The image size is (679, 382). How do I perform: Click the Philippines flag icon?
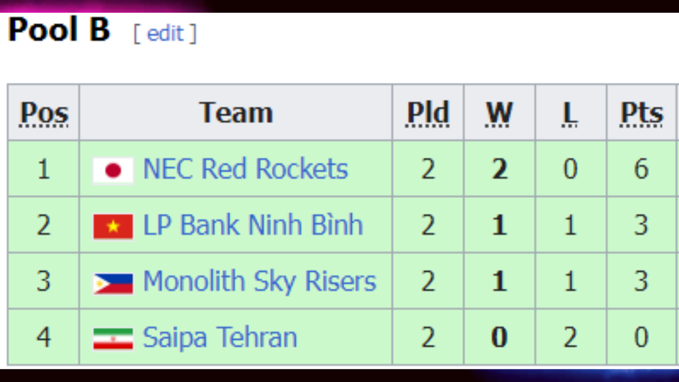point(113,283)
